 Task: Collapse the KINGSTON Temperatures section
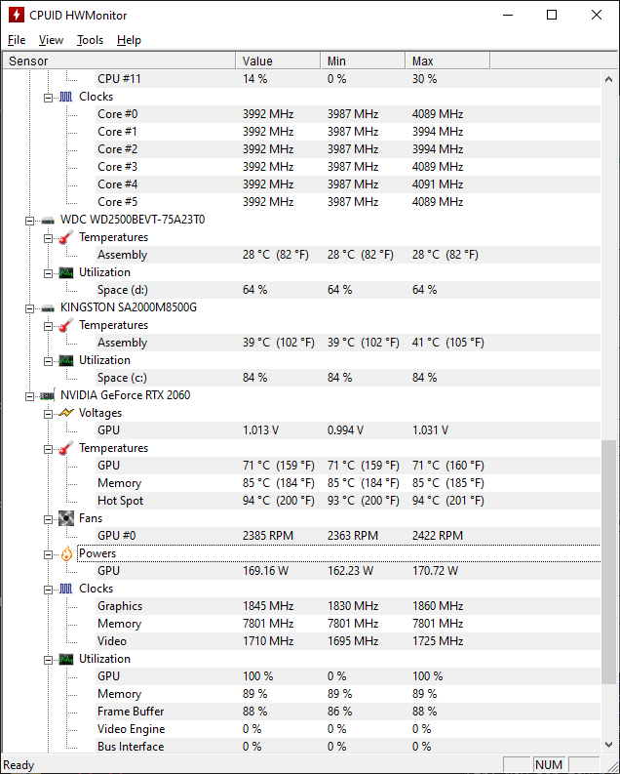pos(49,325)
